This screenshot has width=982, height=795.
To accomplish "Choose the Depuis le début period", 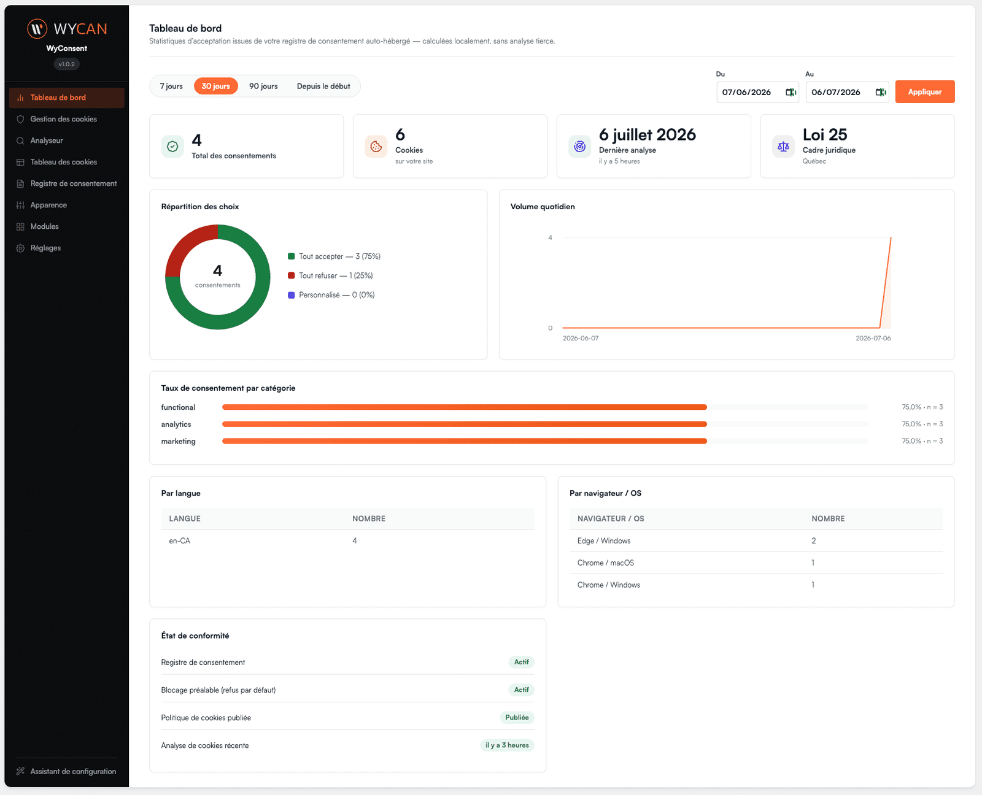I will [x=323, y=86].
